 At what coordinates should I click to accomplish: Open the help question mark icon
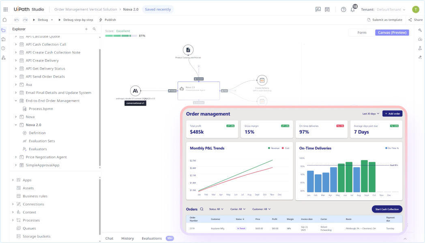tap(343, 9)
